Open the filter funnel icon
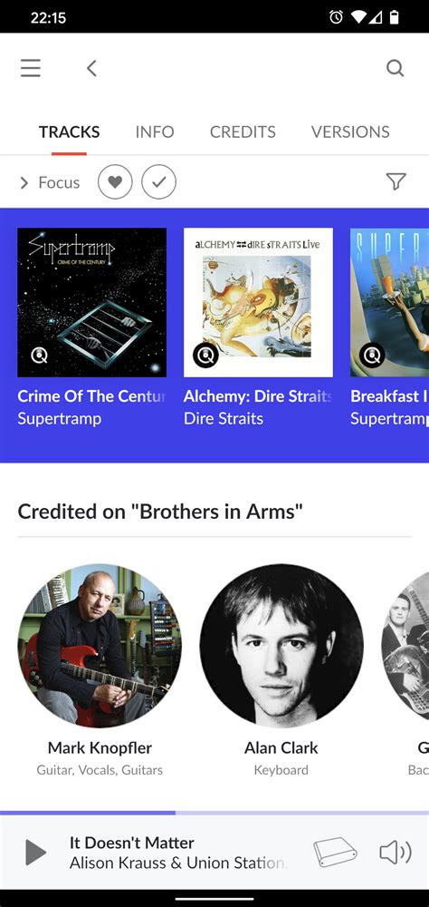Image resolution: width=429 pixels, height=907 pixels. point(396,181)
